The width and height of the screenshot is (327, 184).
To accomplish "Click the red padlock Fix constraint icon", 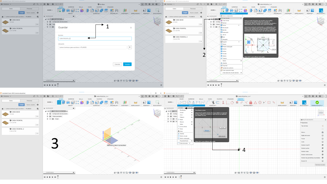I will point(251,102).
